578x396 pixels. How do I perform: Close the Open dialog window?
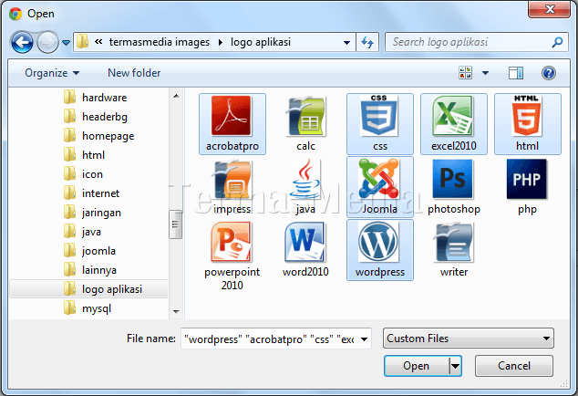coord(549,9)
